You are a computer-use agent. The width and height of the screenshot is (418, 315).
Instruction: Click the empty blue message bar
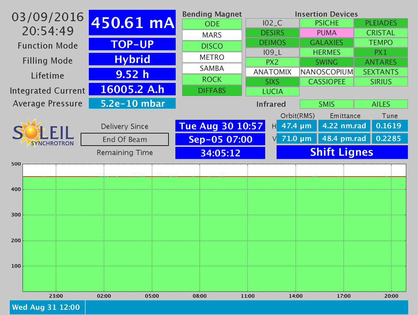tap(247, 307)
